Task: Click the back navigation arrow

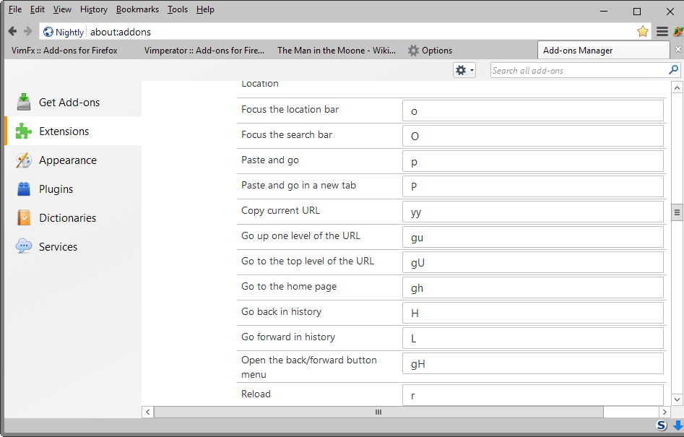Action: pos(13,31)
